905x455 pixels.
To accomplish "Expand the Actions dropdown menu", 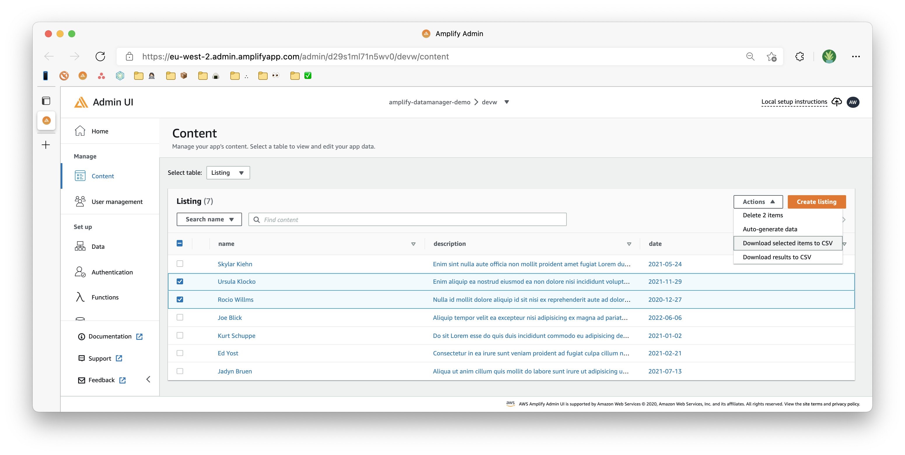I will click(x=758, y=201).
